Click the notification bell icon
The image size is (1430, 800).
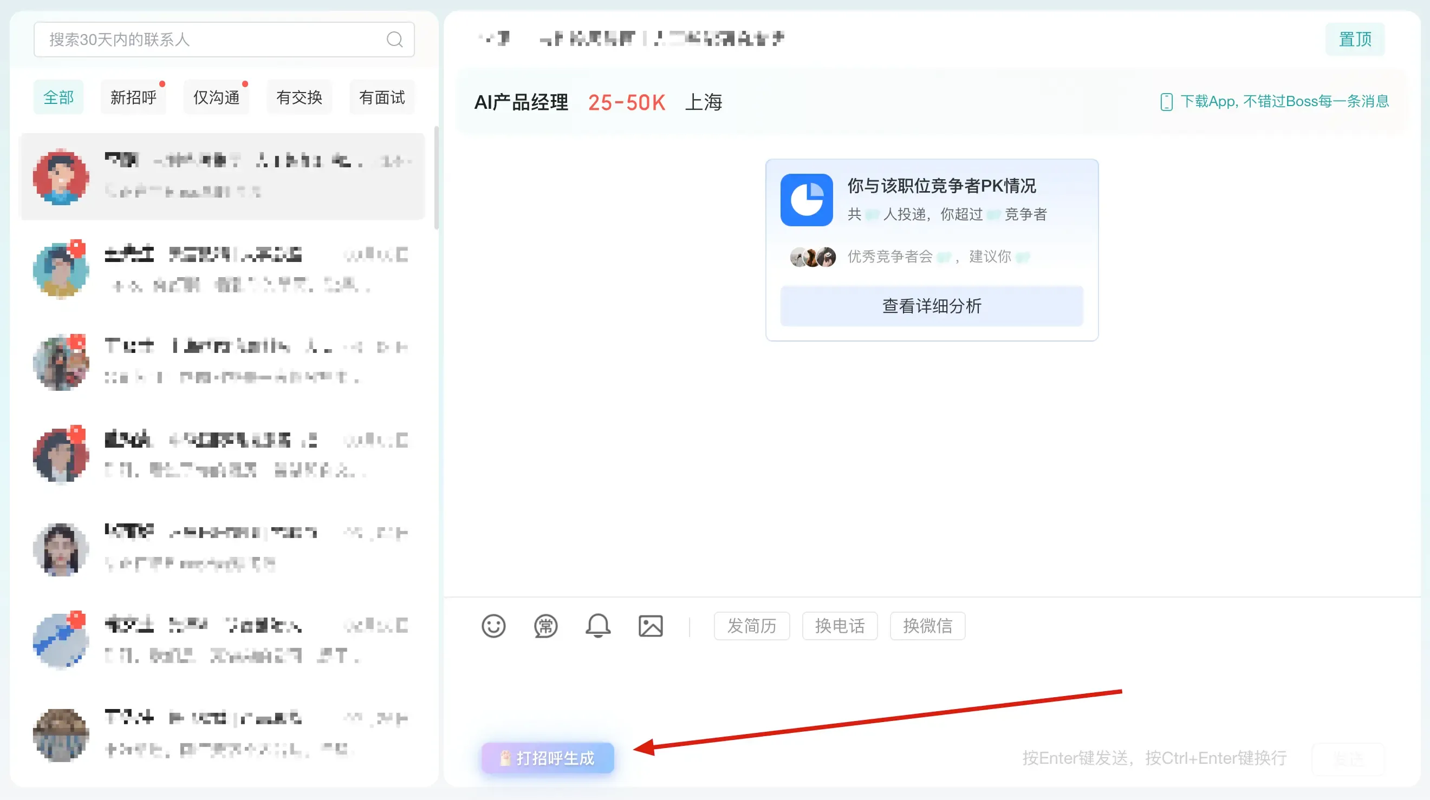tap(597, 626)
